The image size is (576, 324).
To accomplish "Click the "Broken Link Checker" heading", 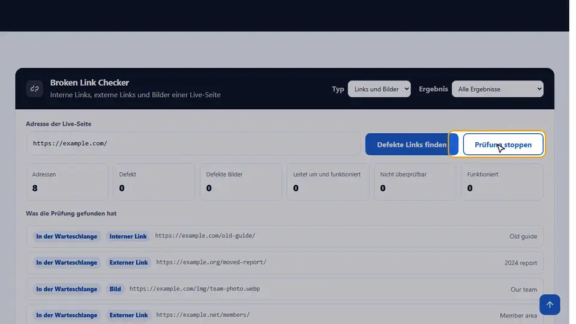I will (x=89, y=83).
